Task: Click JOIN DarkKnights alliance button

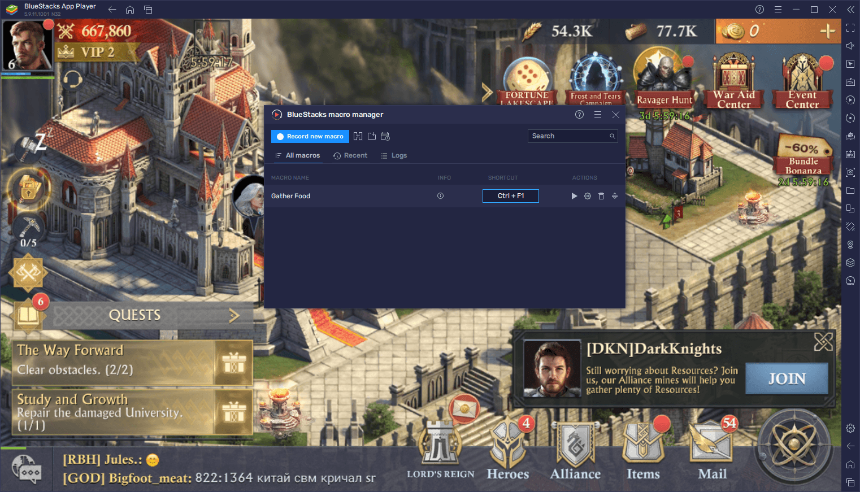Action: coord(787,378)
